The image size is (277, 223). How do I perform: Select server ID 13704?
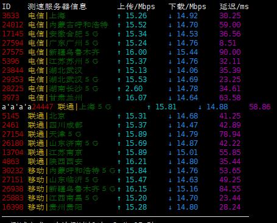point(13,153)
